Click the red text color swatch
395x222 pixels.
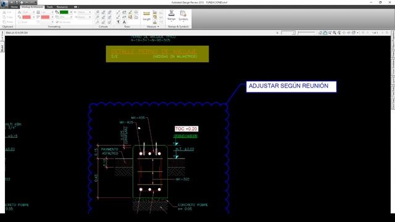tap(27, 17)
